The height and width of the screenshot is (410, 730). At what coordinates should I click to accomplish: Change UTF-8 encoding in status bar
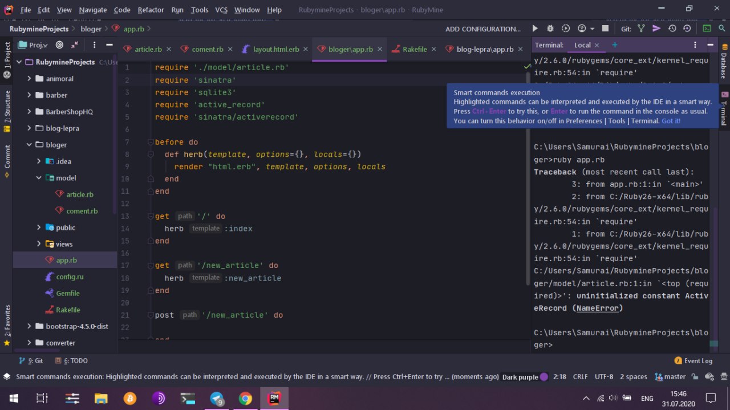click(x=604, y=377)
